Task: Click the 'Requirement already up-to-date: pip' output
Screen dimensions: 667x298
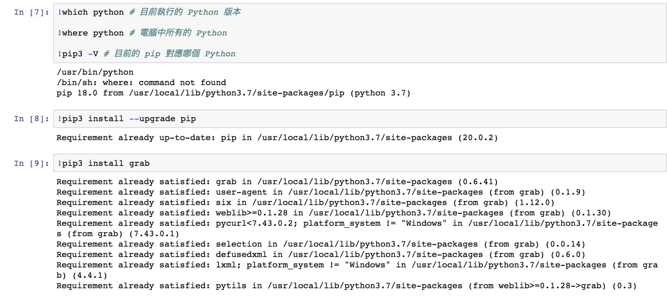Action: click(x=277, y=138)
